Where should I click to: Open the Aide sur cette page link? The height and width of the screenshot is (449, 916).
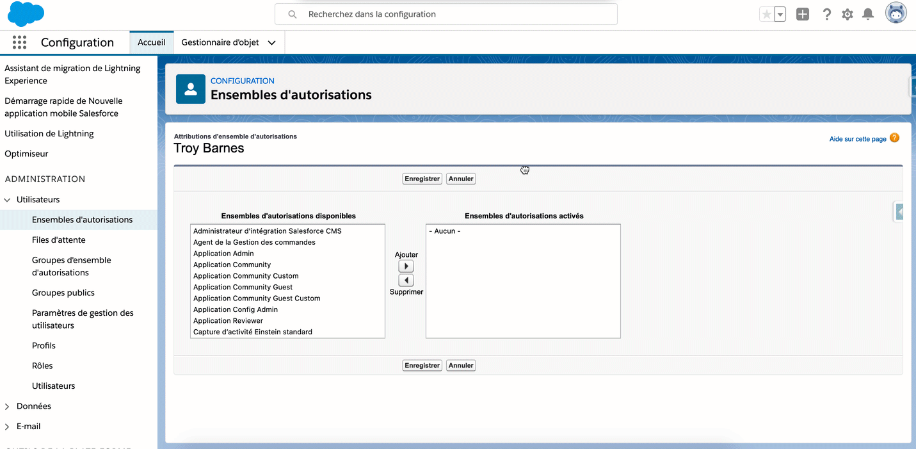tap(858, 139)
